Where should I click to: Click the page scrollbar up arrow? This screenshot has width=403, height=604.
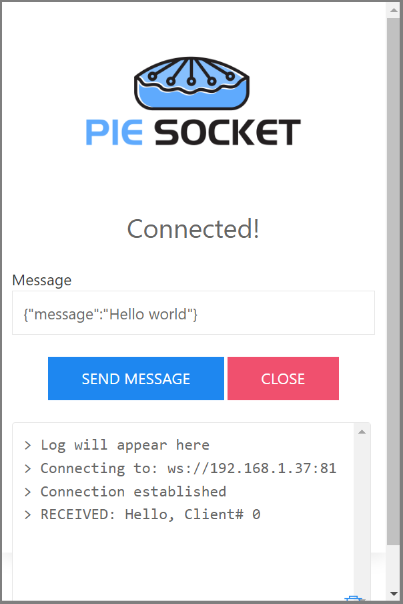click(394, 10)
